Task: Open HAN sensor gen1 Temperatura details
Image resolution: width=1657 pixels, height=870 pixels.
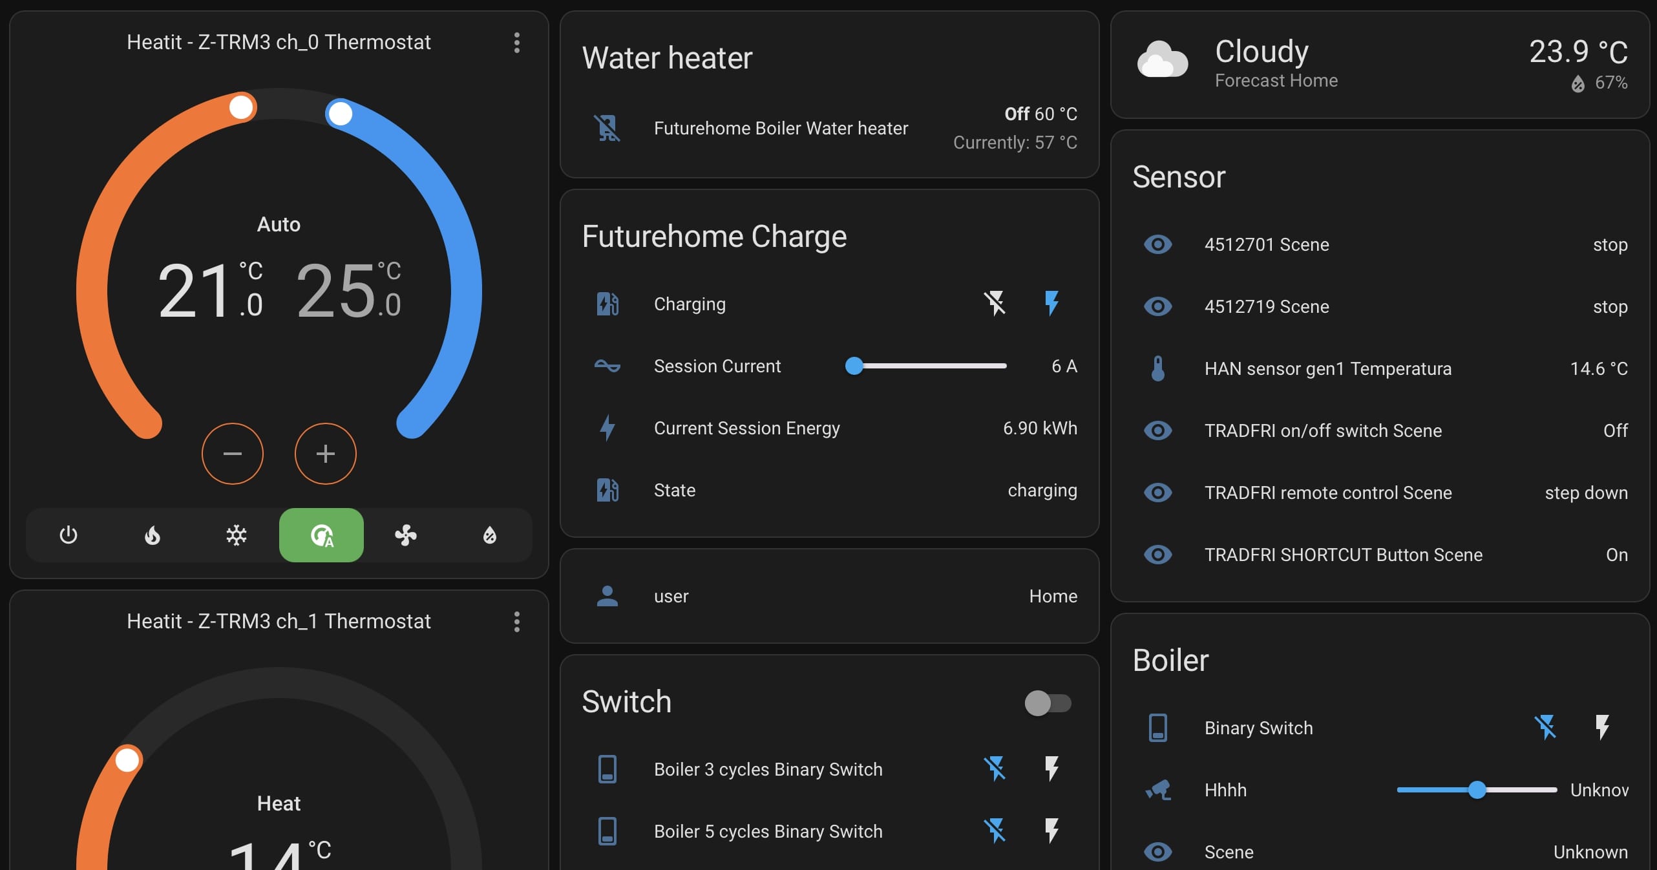Action: [x=1327, y=368]
